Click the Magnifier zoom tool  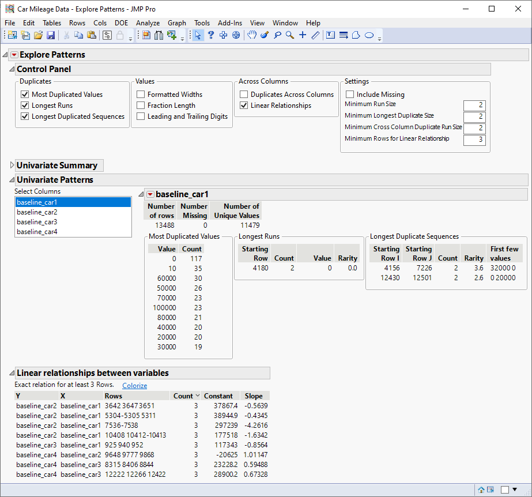click(x=289, y=35)
